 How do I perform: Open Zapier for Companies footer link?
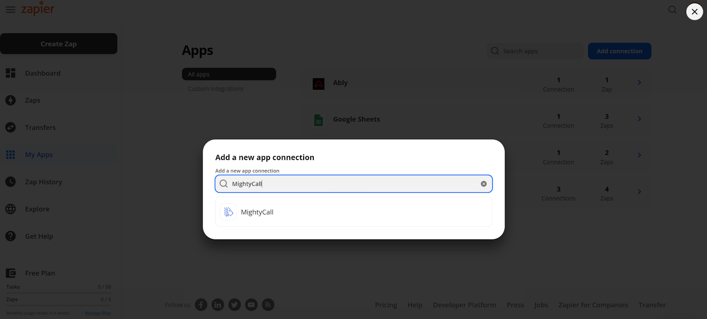point(593,305)
